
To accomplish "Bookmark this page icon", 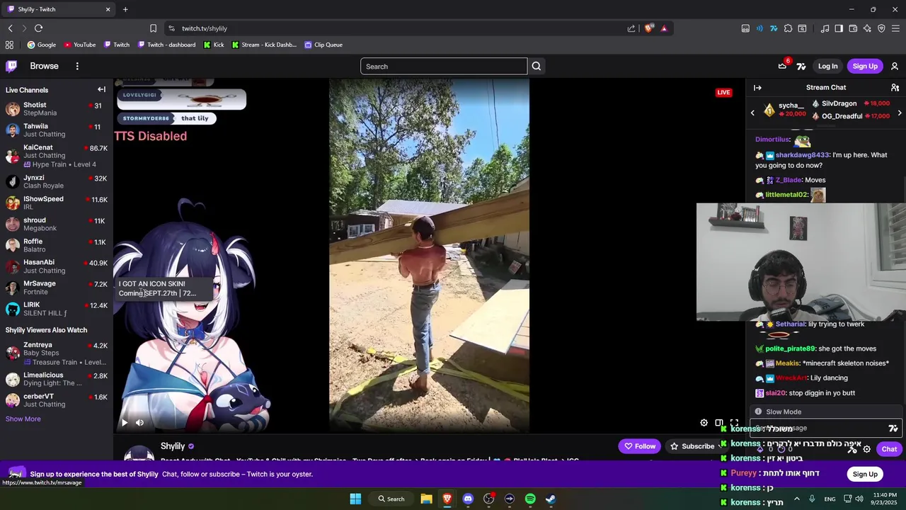I will pyautogui.click(x=153, y=28).
